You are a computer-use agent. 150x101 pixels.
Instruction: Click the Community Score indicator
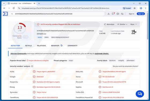(20, 37)
